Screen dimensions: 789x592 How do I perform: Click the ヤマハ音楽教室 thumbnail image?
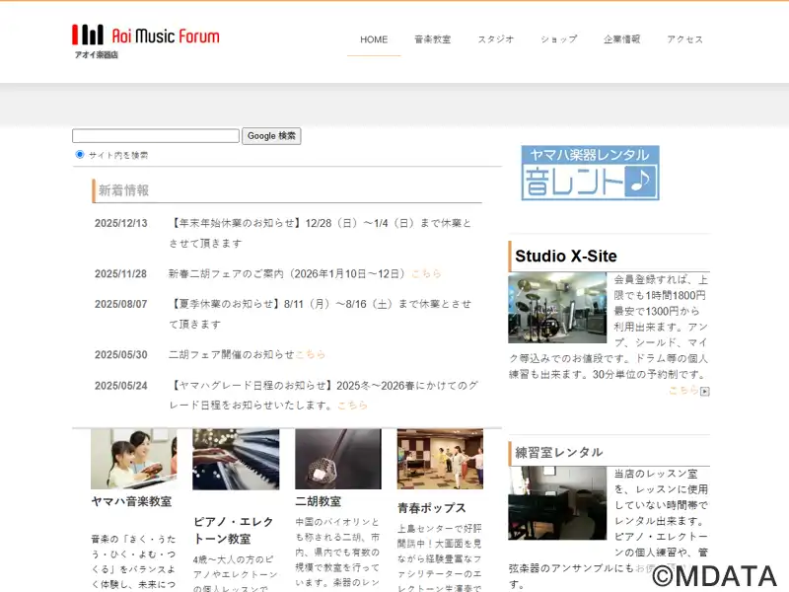coord(133,459)
